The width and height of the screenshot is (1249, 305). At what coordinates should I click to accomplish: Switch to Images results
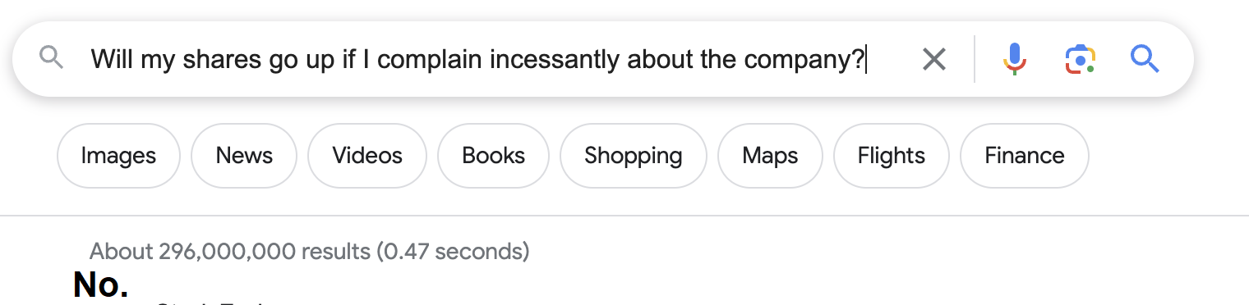point(118,156)
